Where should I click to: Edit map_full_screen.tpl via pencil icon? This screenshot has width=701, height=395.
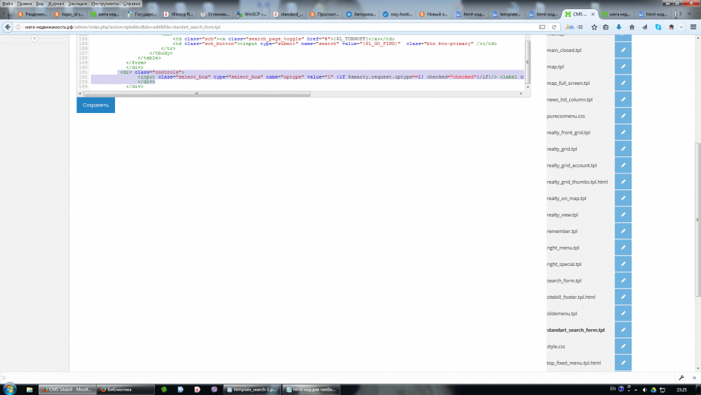(622, 83)
